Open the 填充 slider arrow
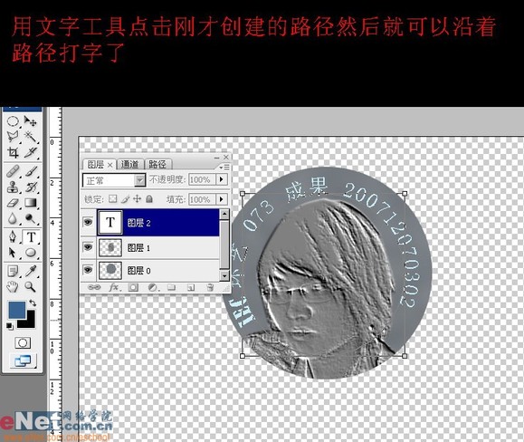The image size is (524, 442). [x=221, y=199]
